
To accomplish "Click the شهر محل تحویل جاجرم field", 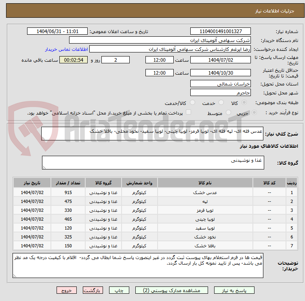I will (x=221, y=93).
